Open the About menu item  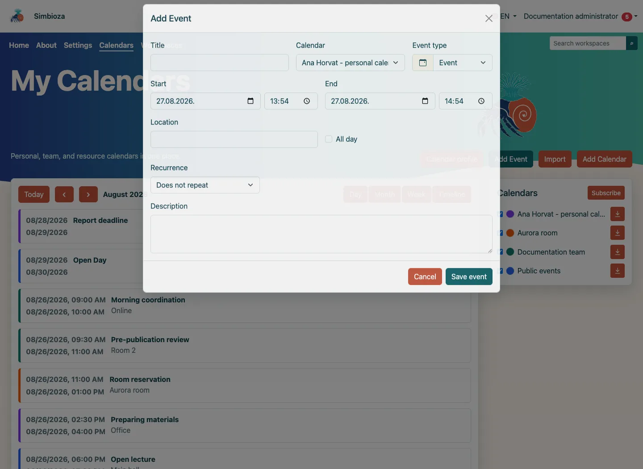pos(46,45)
